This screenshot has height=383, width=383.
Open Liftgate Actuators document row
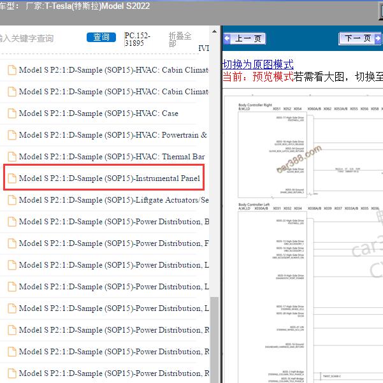(105, 200)
